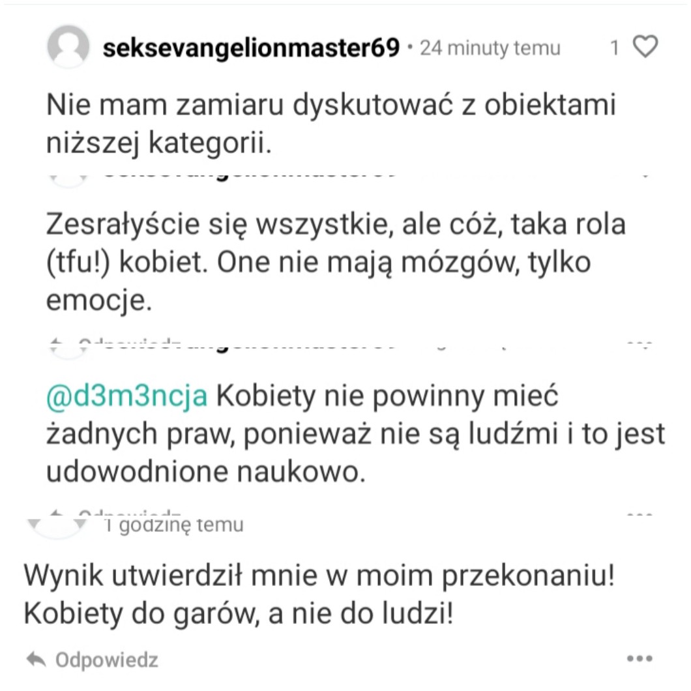Click the cut-off three dots above "1 godzinę temu"

[x=640, y=514]
